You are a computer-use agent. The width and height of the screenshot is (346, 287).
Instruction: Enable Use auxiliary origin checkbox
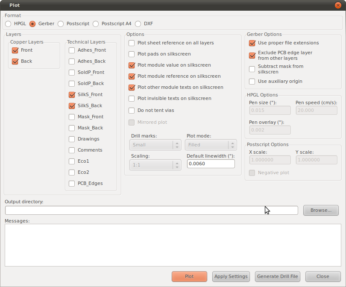point(252,82)
